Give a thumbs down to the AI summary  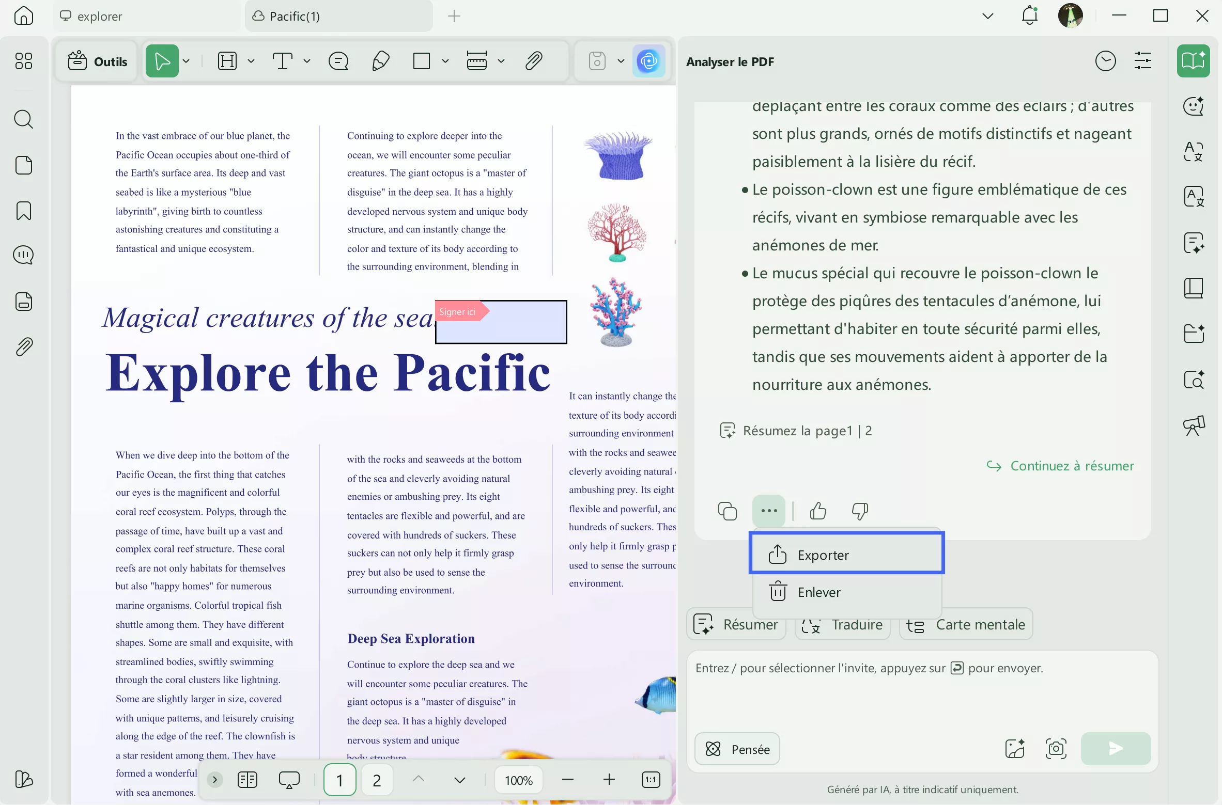[859, 511]
